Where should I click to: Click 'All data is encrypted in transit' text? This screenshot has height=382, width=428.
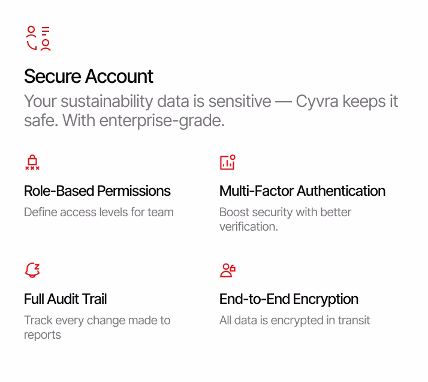[x=294, y=320]
